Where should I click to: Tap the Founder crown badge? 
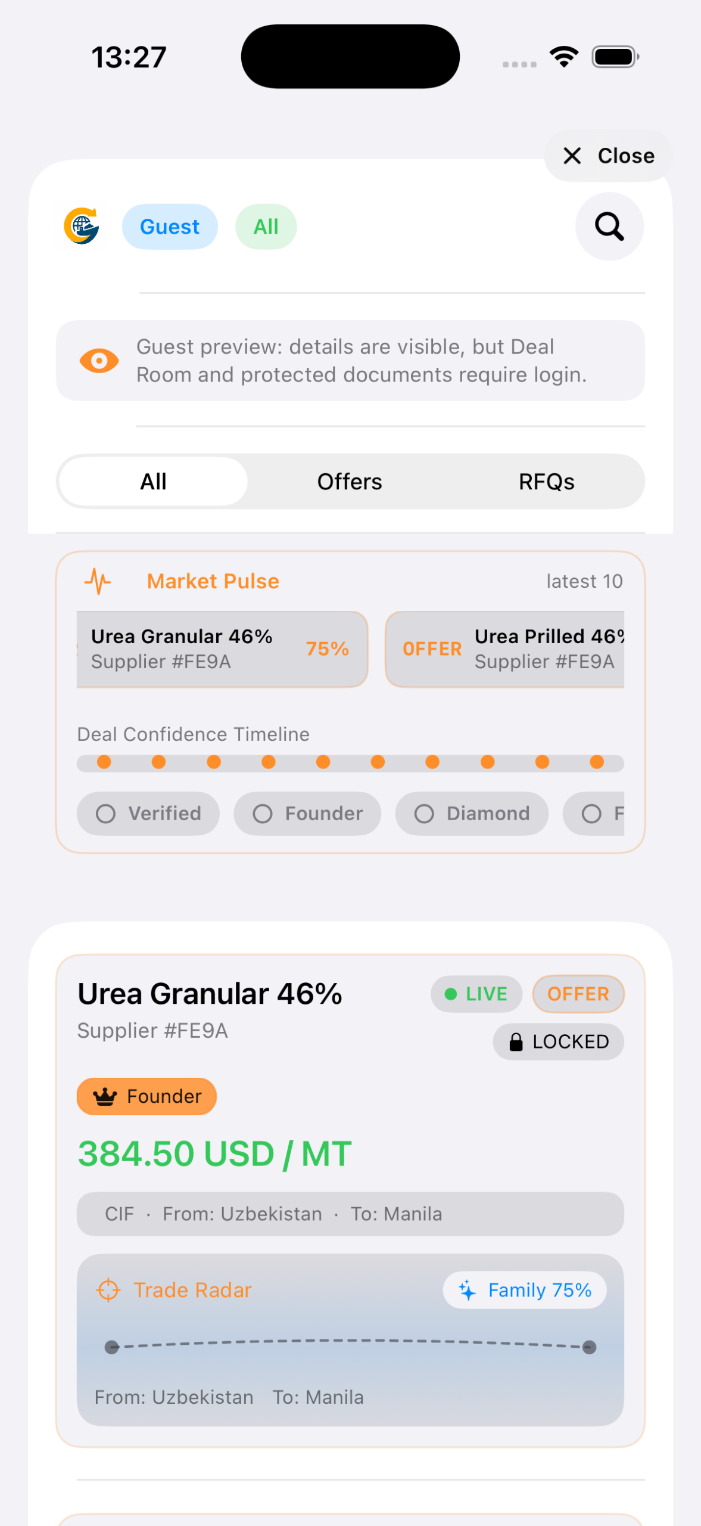pos(147,1096)
